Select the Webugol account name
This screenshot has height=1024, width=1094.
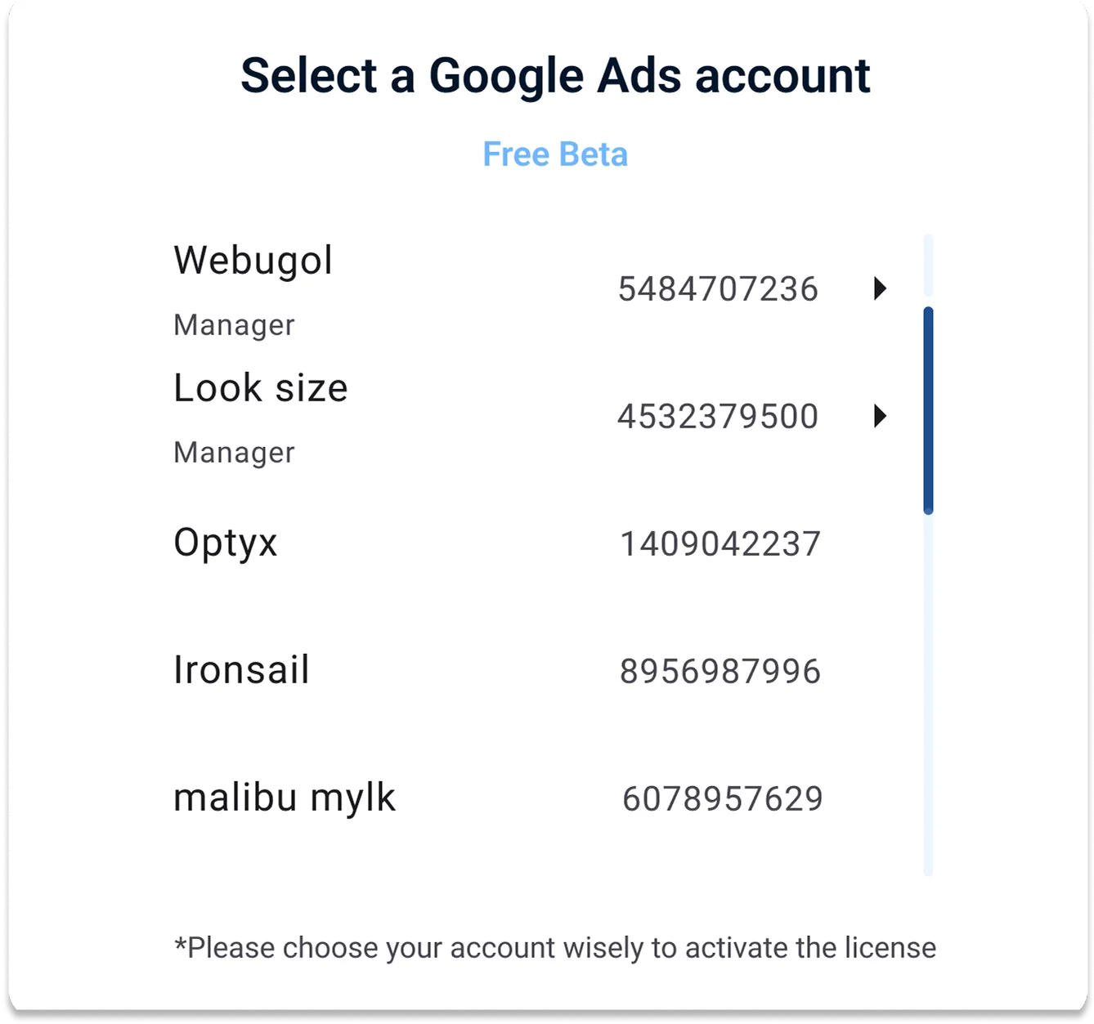click(x=253, y=261)
